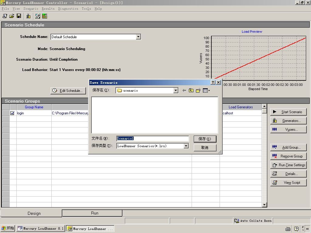
Task: Click the Start (开始) button on taskbar
Action: click(x=8, y=228)
